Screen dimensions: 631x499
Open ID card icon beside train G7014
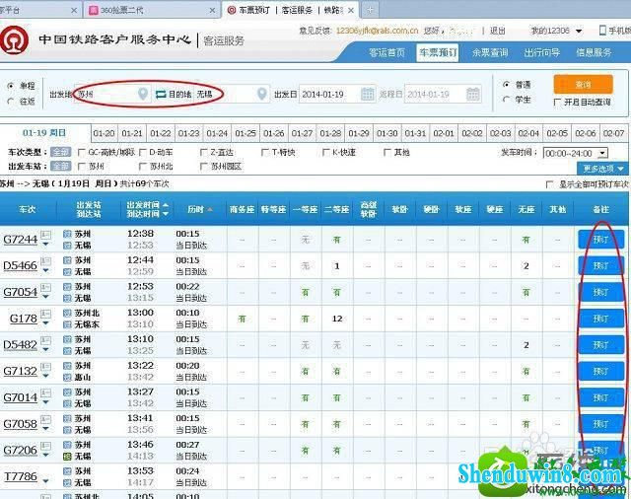click(46, 392)
